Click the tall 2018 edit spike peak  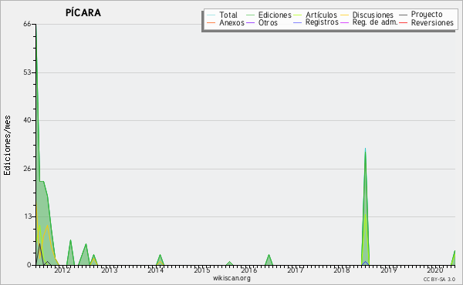coord(365,149)
